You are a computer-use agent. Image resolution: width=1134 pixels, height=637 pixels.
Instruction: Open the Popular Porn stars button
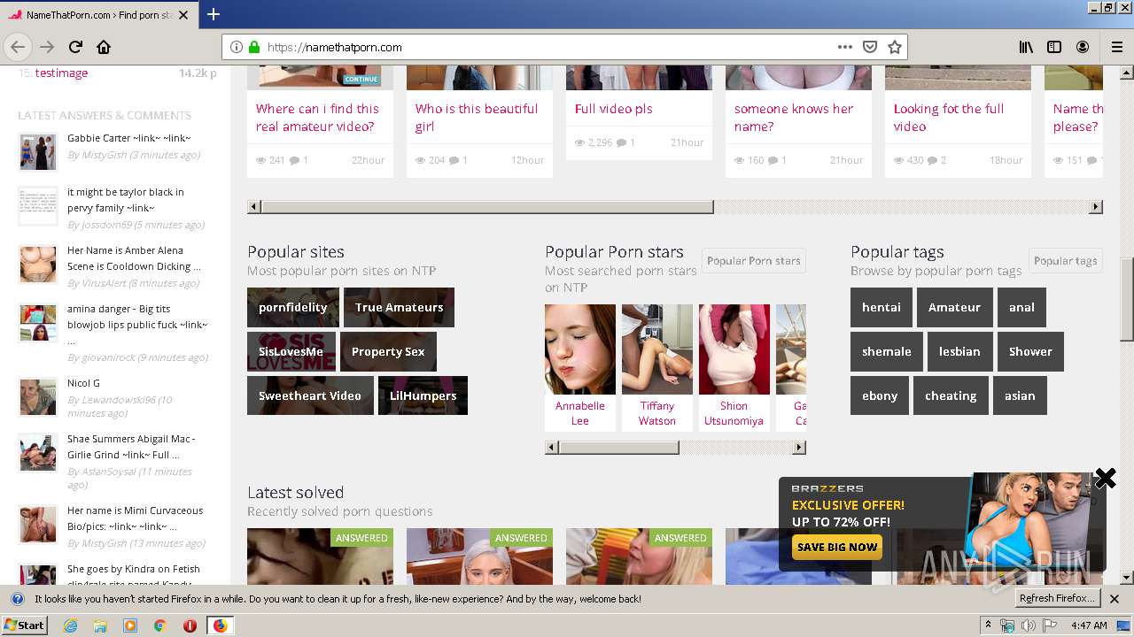tap(753, 261)
